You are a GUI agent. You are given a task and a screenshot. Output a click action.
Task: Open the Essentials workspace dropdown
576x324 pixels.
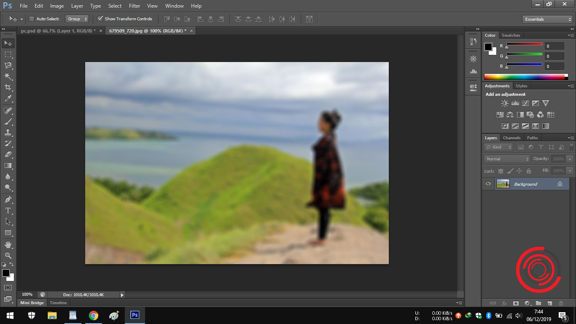pos(547,19)
